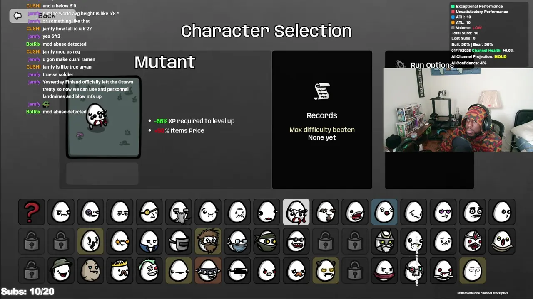
Task: Click the "% Items Price" stat line
Action: (x=179, y=130)
